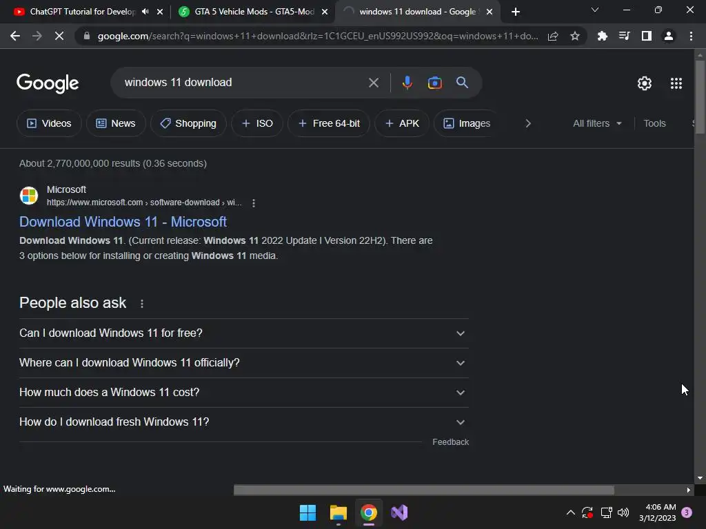Image resolution: width=706 pixels, height=529 pixels.
Task: Open the tab search dropdown
Action: coord(595,10)
